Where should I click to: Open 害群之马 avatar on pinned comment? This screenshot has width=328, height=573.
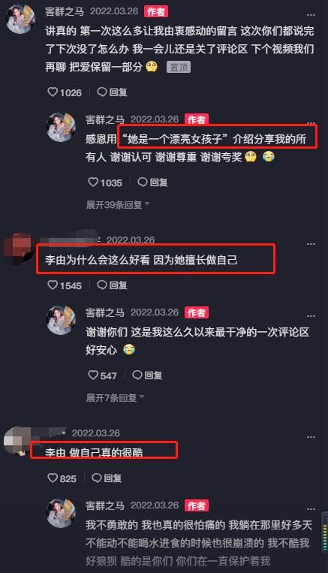[20, 18]
